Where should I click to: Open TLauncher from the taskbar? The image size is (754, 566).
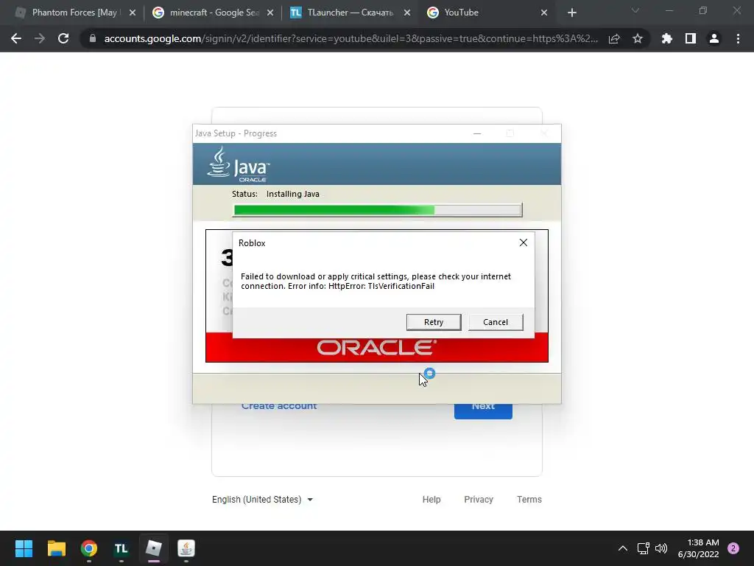[x=121, y=548]
